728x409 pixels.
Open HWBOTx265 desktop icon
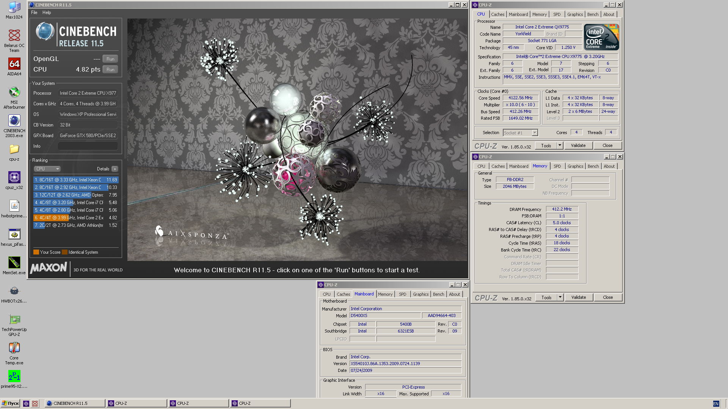tap(14, 294)
